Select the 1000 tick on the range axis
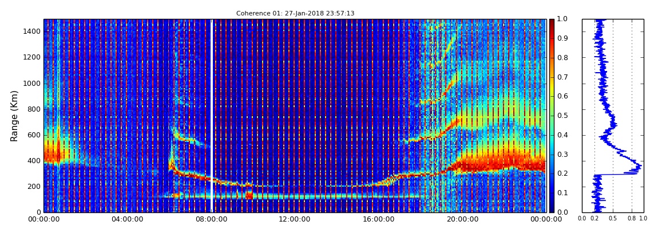Image resolution: width=658 pixels, height=233 pixels. tap(32, 84)
